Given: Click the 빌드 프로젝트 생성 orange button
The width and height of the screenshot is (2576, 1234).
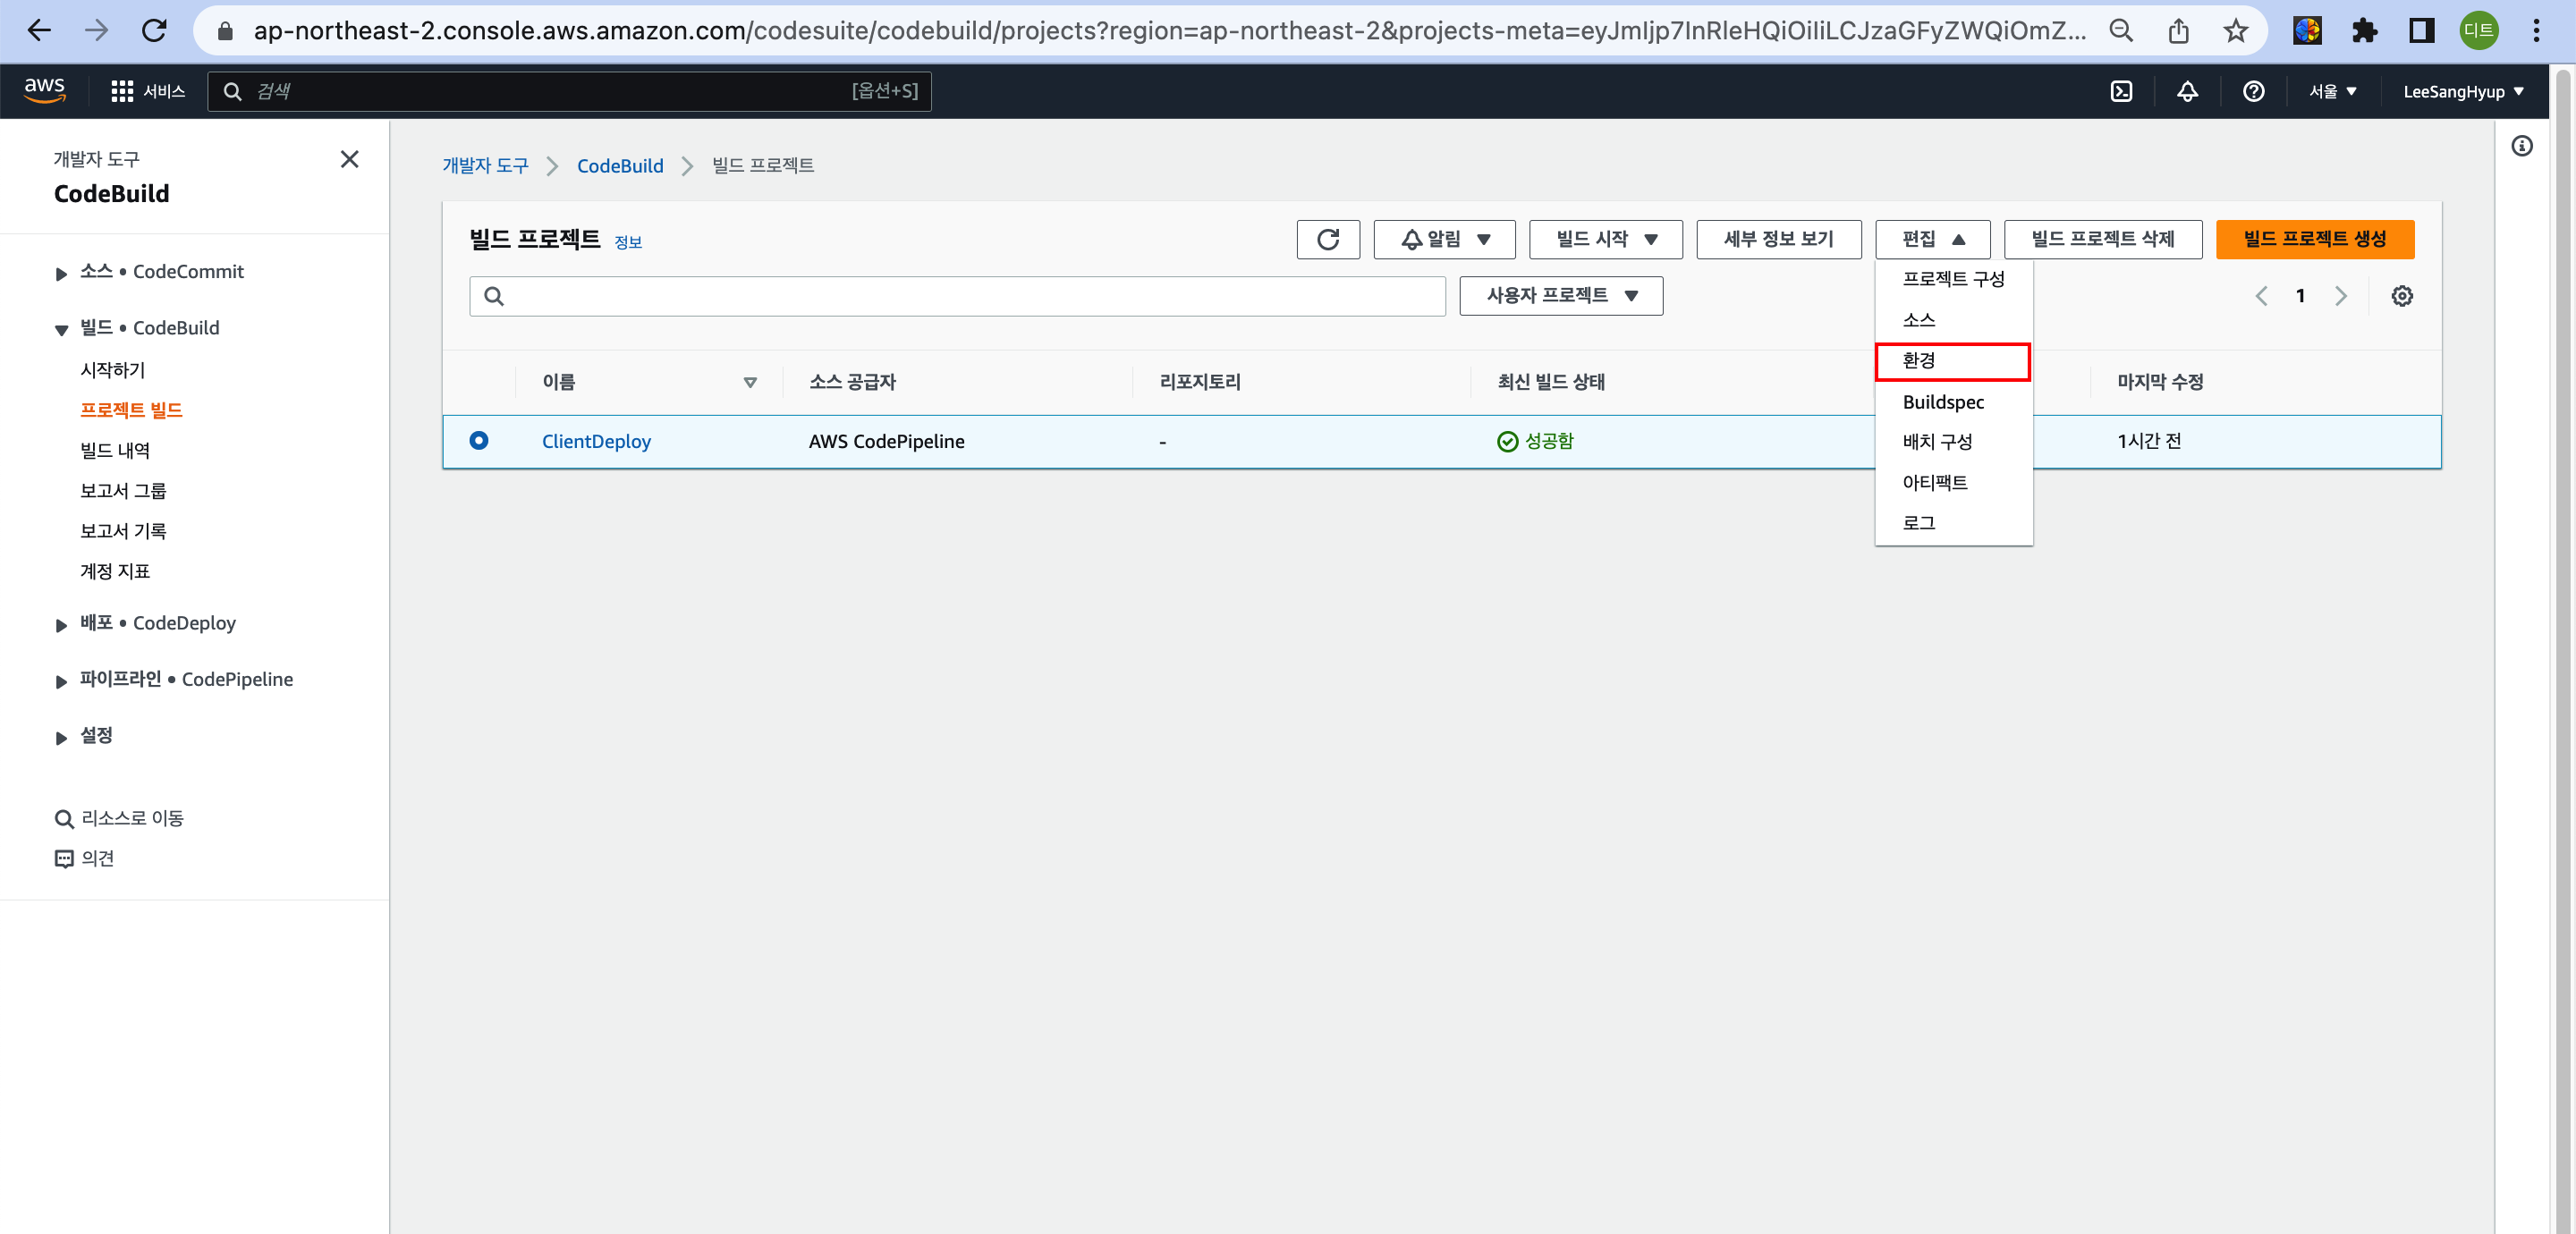Looking at the screenshot, I should click(2314, 239).
